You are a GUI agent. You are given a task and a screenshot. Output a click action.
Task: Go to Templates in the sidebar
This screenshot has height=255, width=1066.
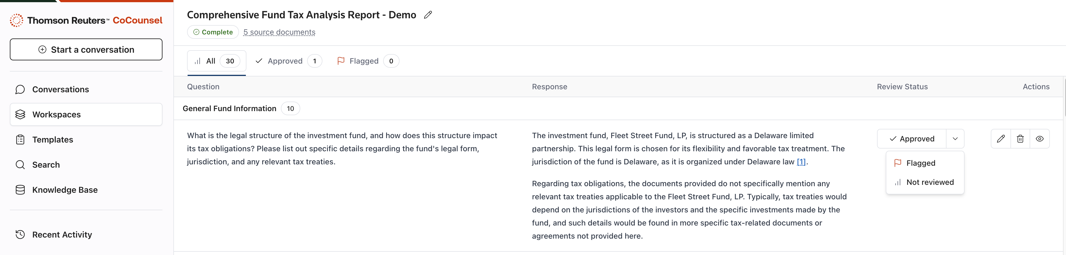pyautogui.click(x=53, y=140)
